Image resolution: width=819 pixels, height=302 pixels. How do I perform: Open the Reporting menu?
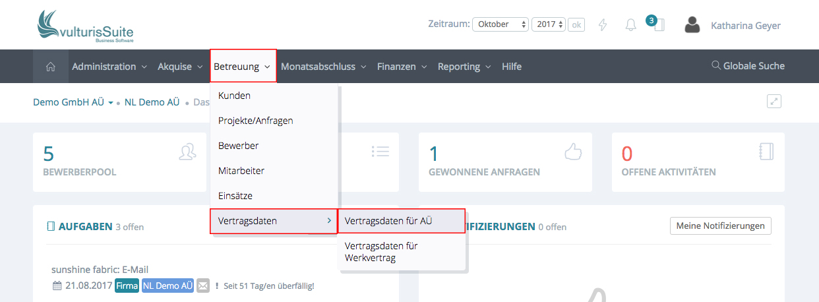coord(464,67)
